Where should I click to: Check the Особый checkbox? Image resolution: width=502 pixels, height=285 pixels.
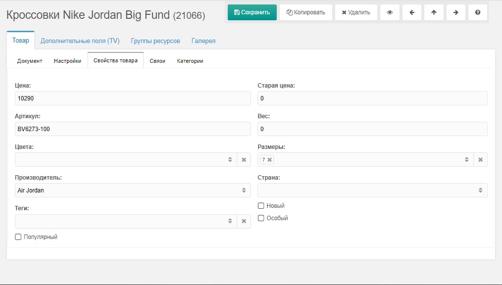[261, 218]
